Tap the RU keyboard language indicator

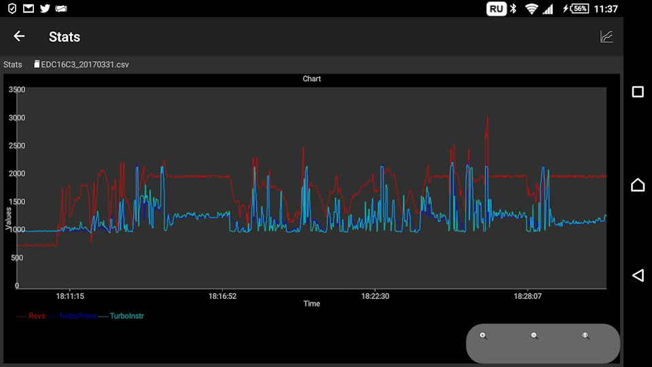pos(496,9)
